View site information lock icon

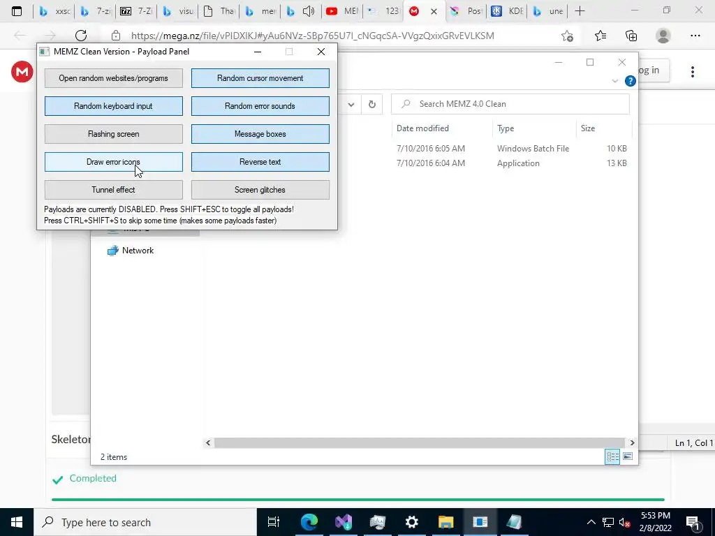coord(116,36)
